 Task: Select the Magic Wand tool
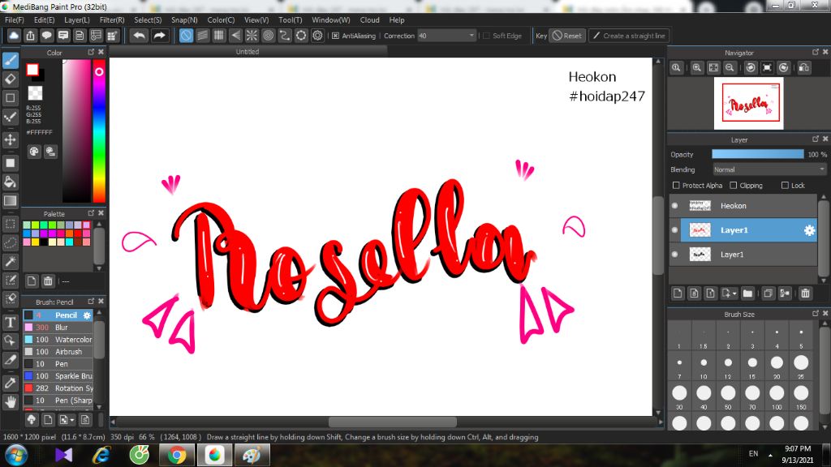pyautogui.click(x=10, y=261)
